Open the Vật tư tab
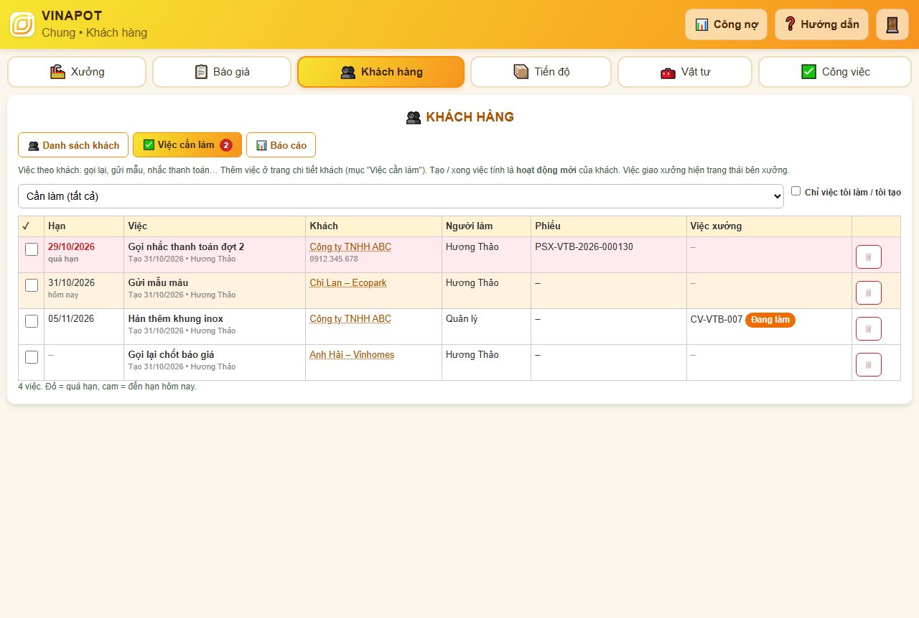Screen dimensions: 919x618 [685, 72]
